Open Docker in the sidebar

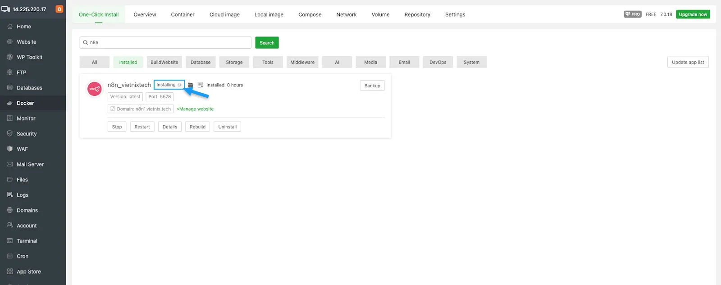(25, 103)
